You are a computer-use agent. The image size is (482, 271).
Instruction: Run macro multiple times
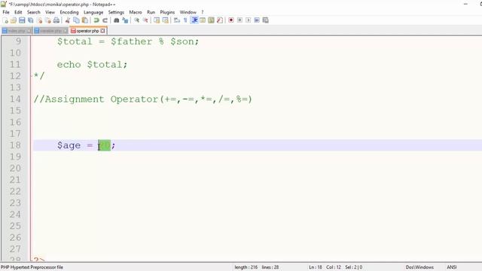(257, 20)
